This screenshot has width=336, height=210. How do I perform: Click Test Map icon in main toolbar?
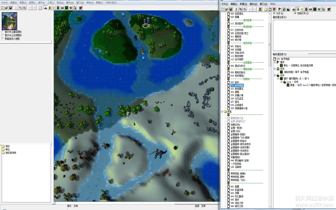point(81,8)
